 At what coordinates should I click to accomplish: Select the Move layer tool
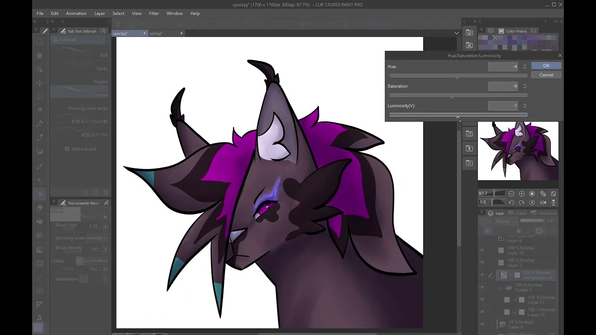click(x=40, y=83)
